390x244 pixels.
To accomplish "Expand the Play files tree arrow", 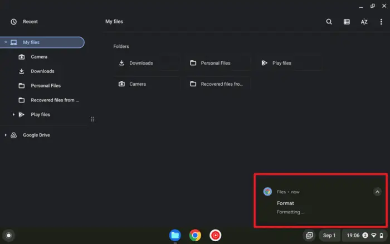I will click(x=13, y=114).
